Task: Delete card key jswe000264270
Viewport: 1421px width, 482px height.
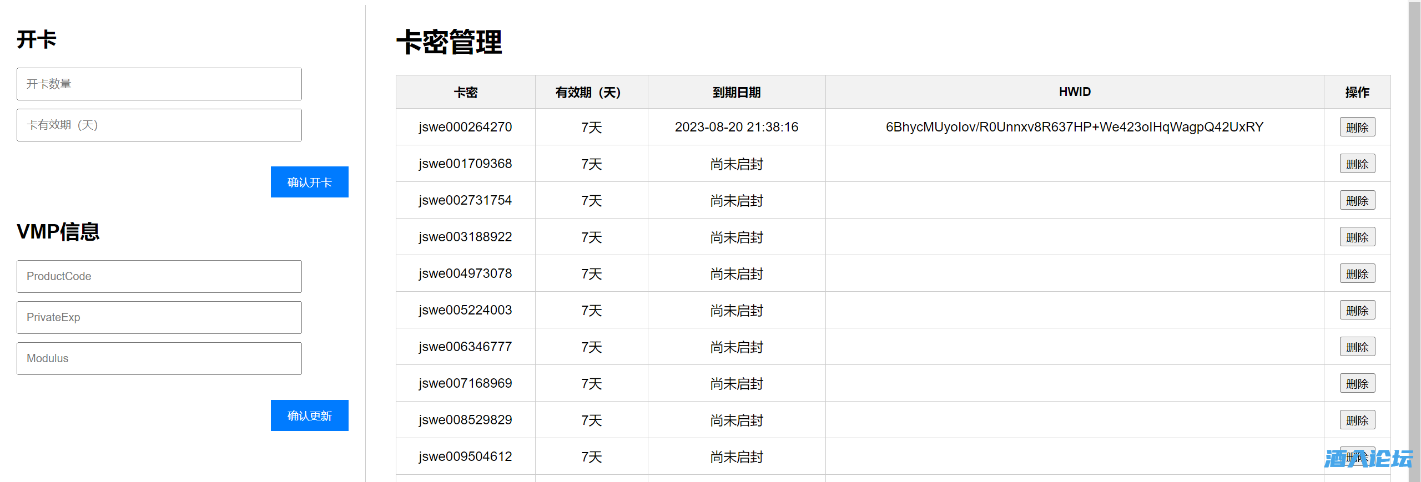Action: click(1357, 128)
